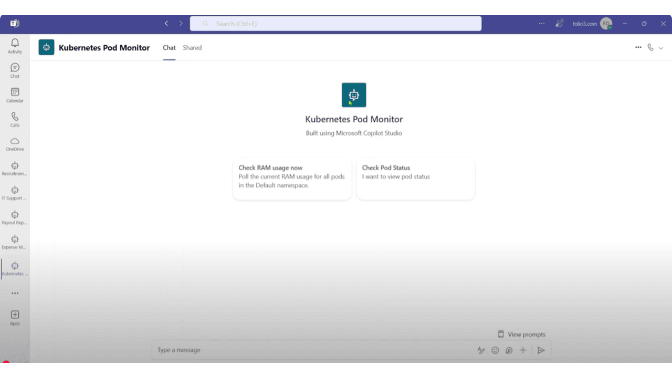Open the emoji picker in message box
The height and width of the screenshot is (378, 672).
495,350
